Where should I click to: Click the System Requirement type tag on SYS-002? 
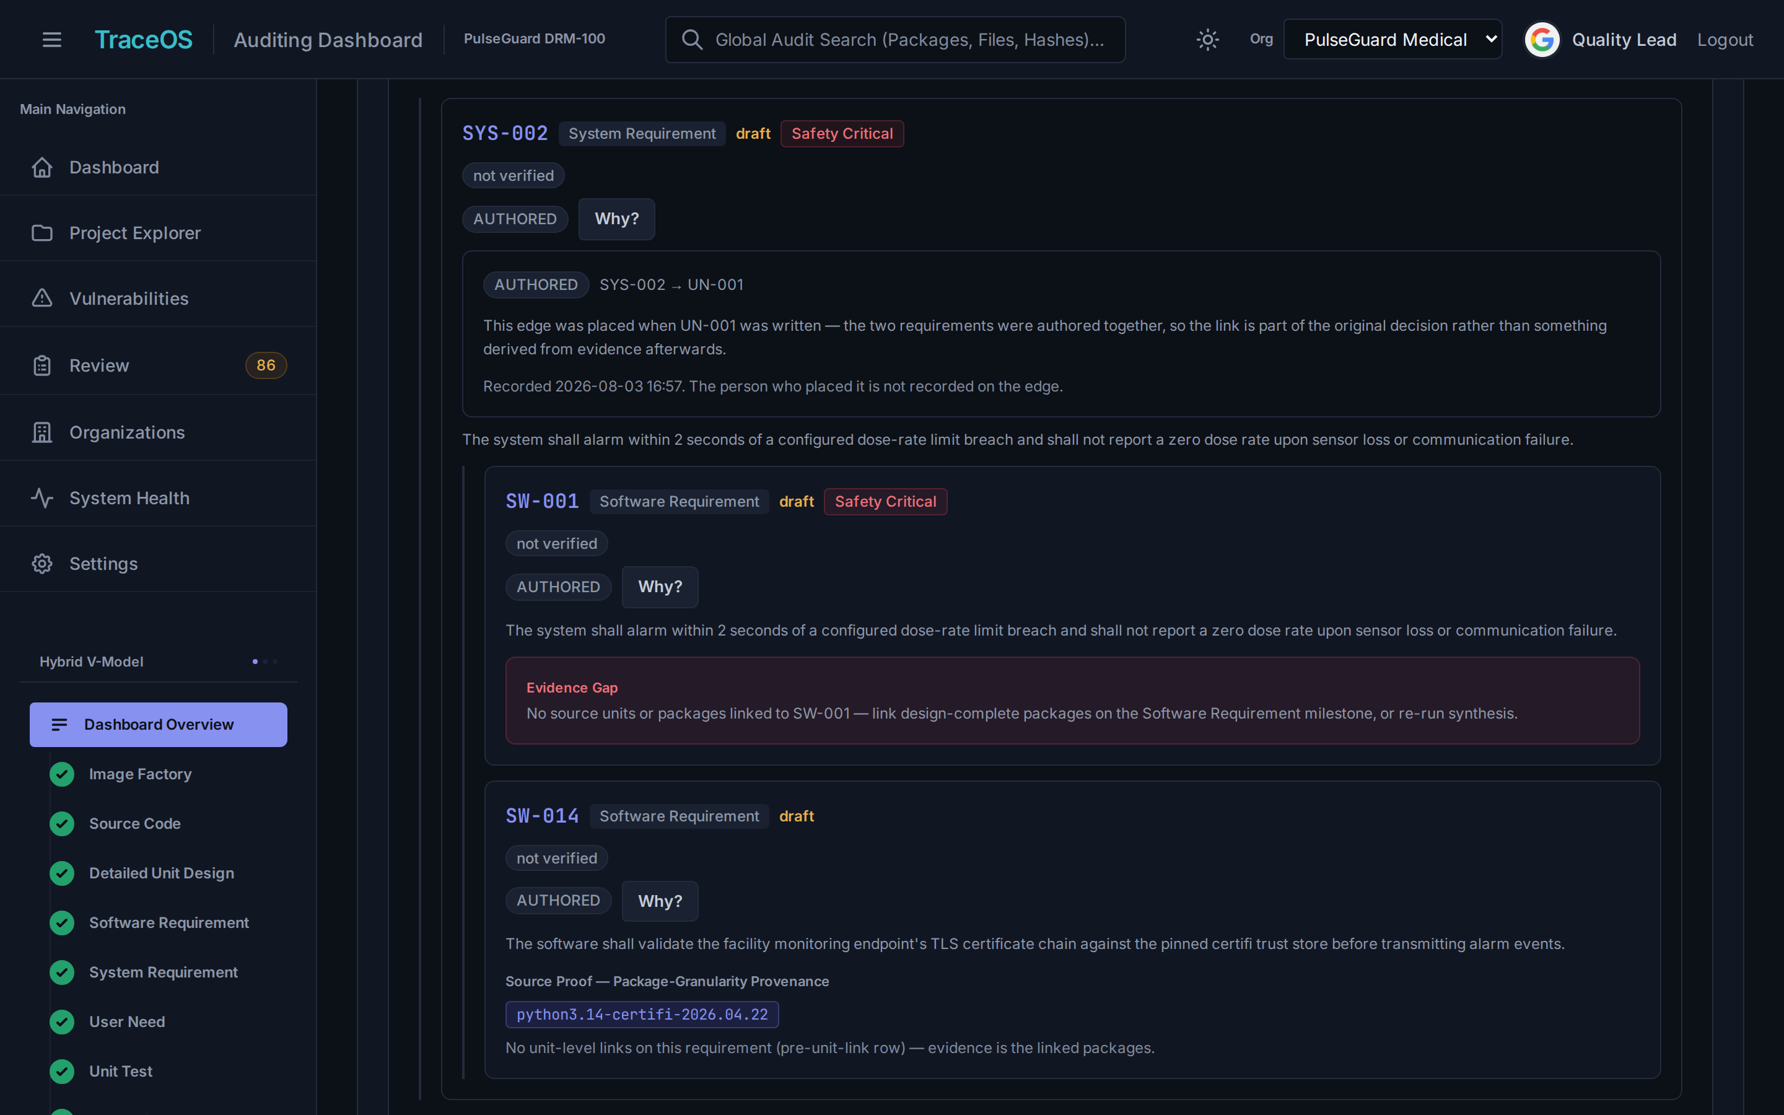[642, 133]
